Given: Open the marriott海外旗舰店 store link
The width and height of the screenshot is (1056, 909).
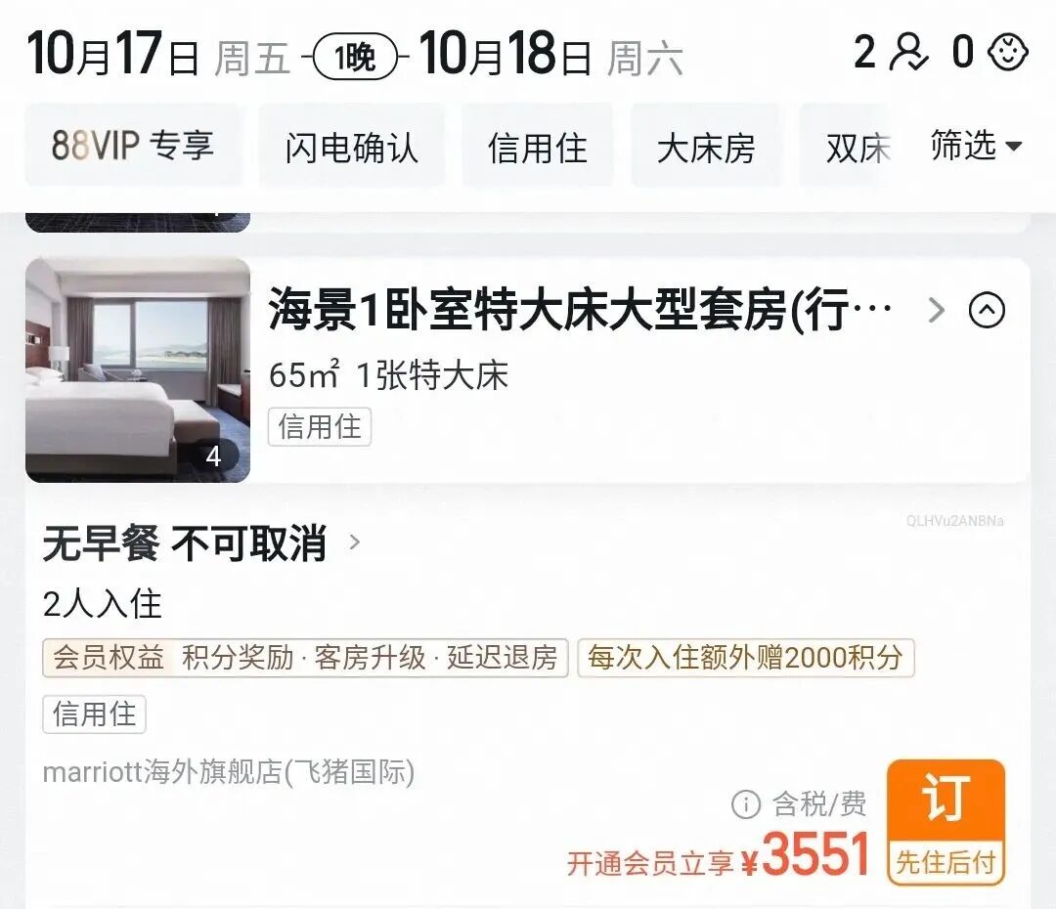Looking at the screenshot, I should coord(229,772).
